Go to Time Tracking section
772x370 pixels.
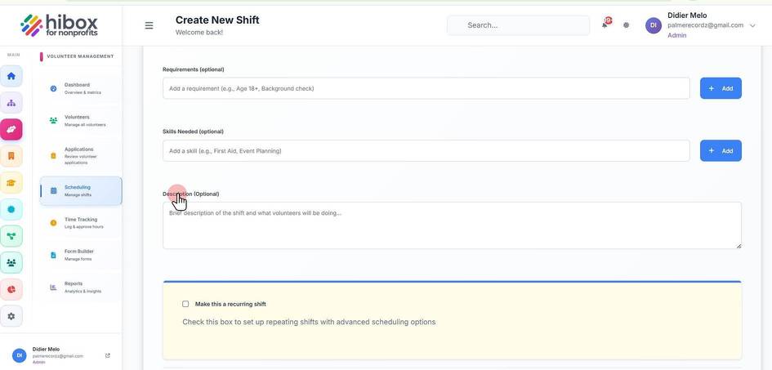pos(81,223)
